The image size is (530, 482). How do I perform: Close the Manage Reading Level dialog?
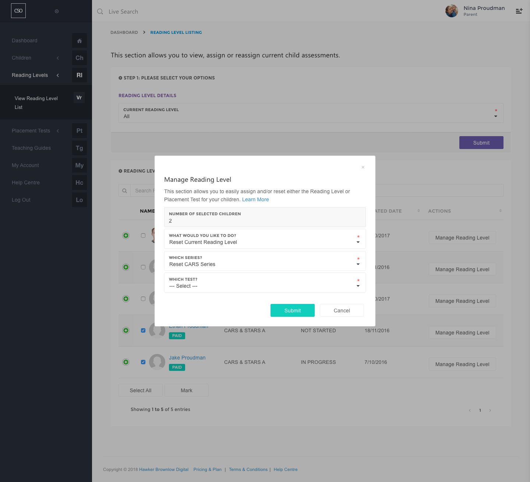point(363,167)
